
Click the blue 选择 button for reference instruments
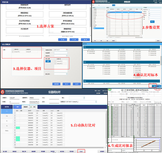pos(48,61)
